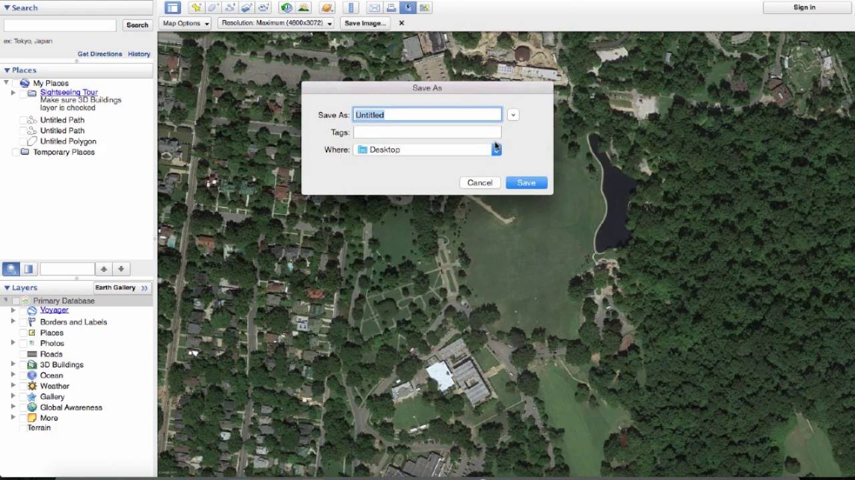Open the Where Desktop location dropdown
The height and width of the screenshot is (480, 855).
(427, 149)
